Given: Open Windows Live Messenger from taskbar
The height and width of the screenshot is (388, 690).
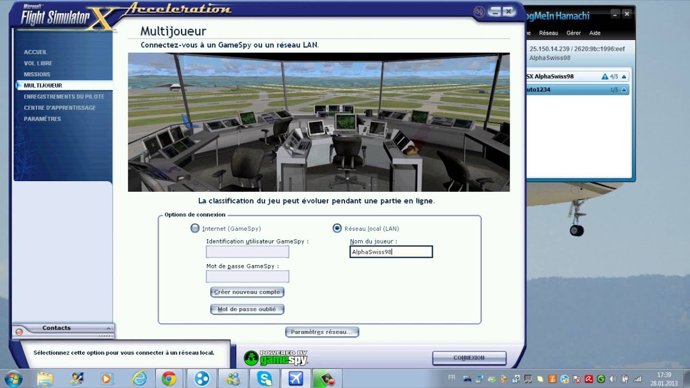Looking at the screenshot, I should [x=233, y=378].
